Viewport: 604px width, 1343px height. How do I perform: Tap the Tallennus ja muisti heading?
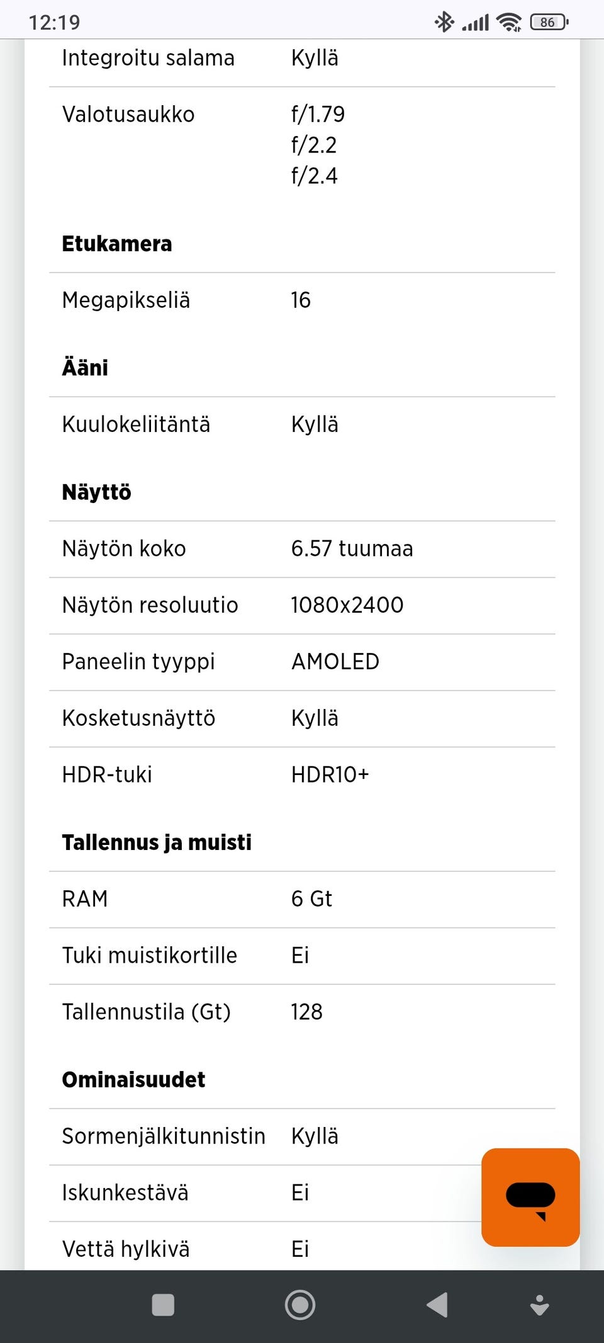(x=157, y=842)
